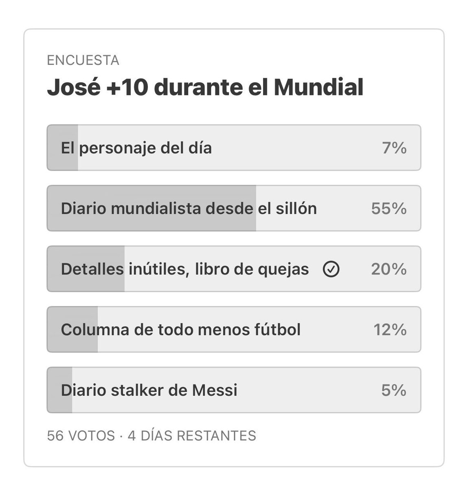This screenshot has width=468, height=489.
Task: Click the dark filled portion of the 20% bar
Action: point(86,269)
